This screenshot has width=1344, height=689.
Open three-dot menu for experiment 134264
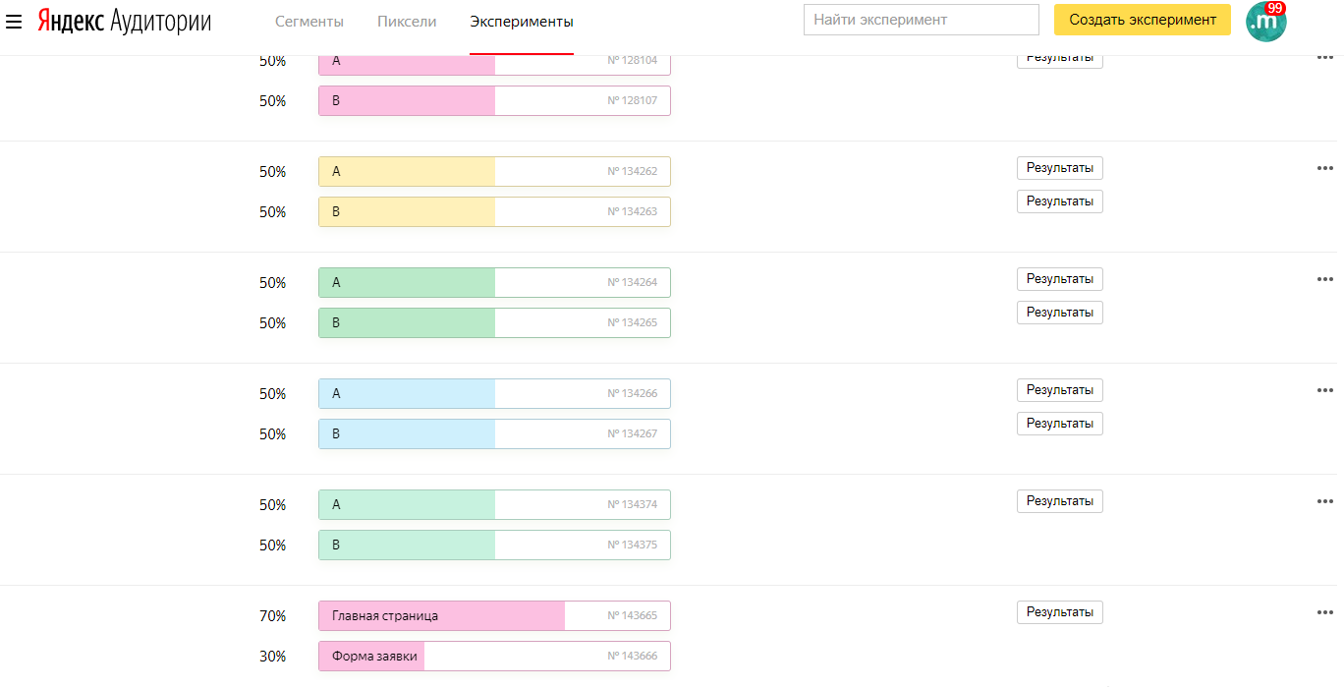point(1324,279)
